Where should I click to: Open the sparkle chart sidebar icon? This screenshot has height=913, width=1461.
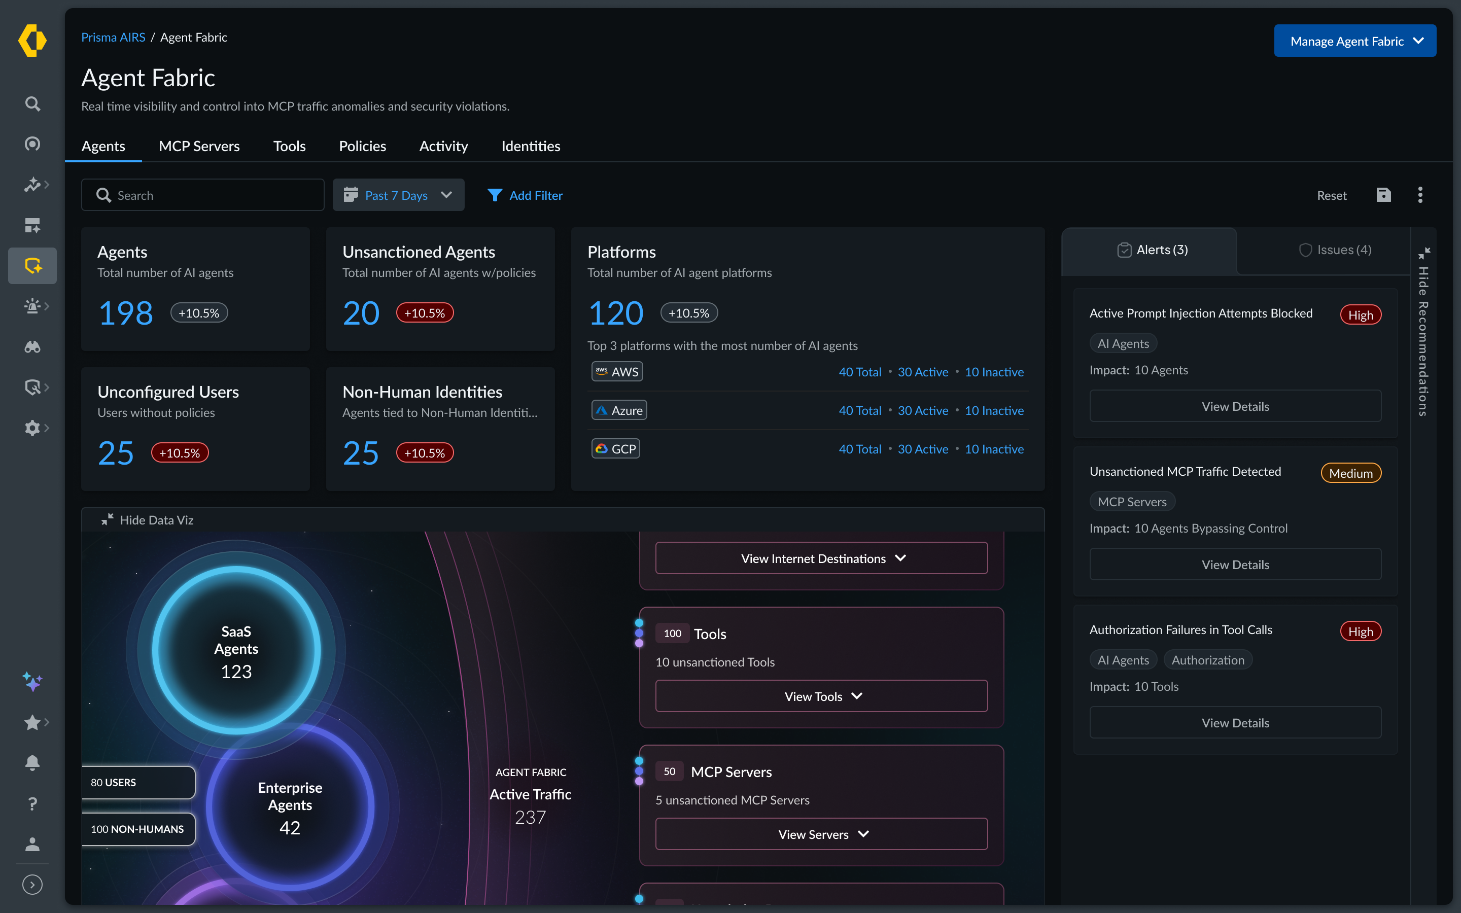tap(32, 184)
